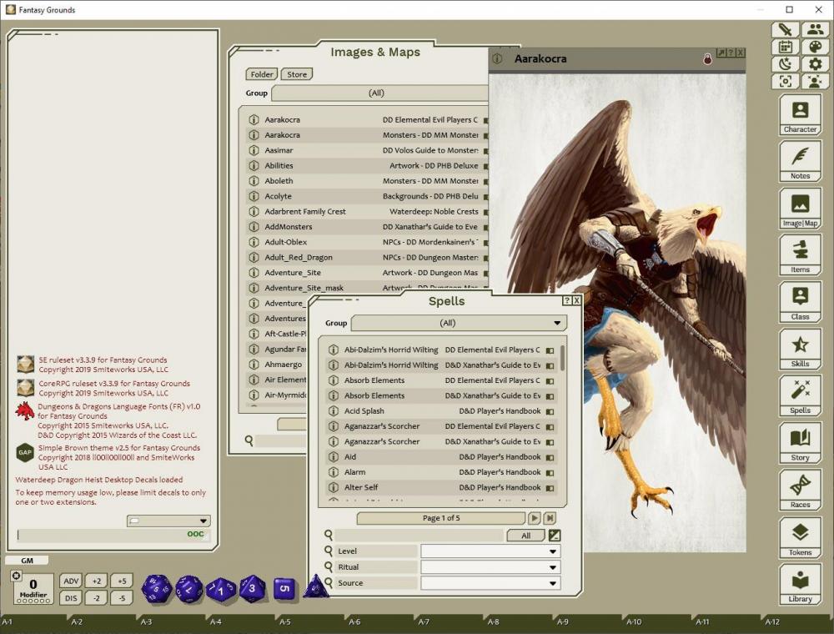This screenshot has height=634, width=834.
Task: Open the Character sidebar panel
Action: tap(800, 114)
